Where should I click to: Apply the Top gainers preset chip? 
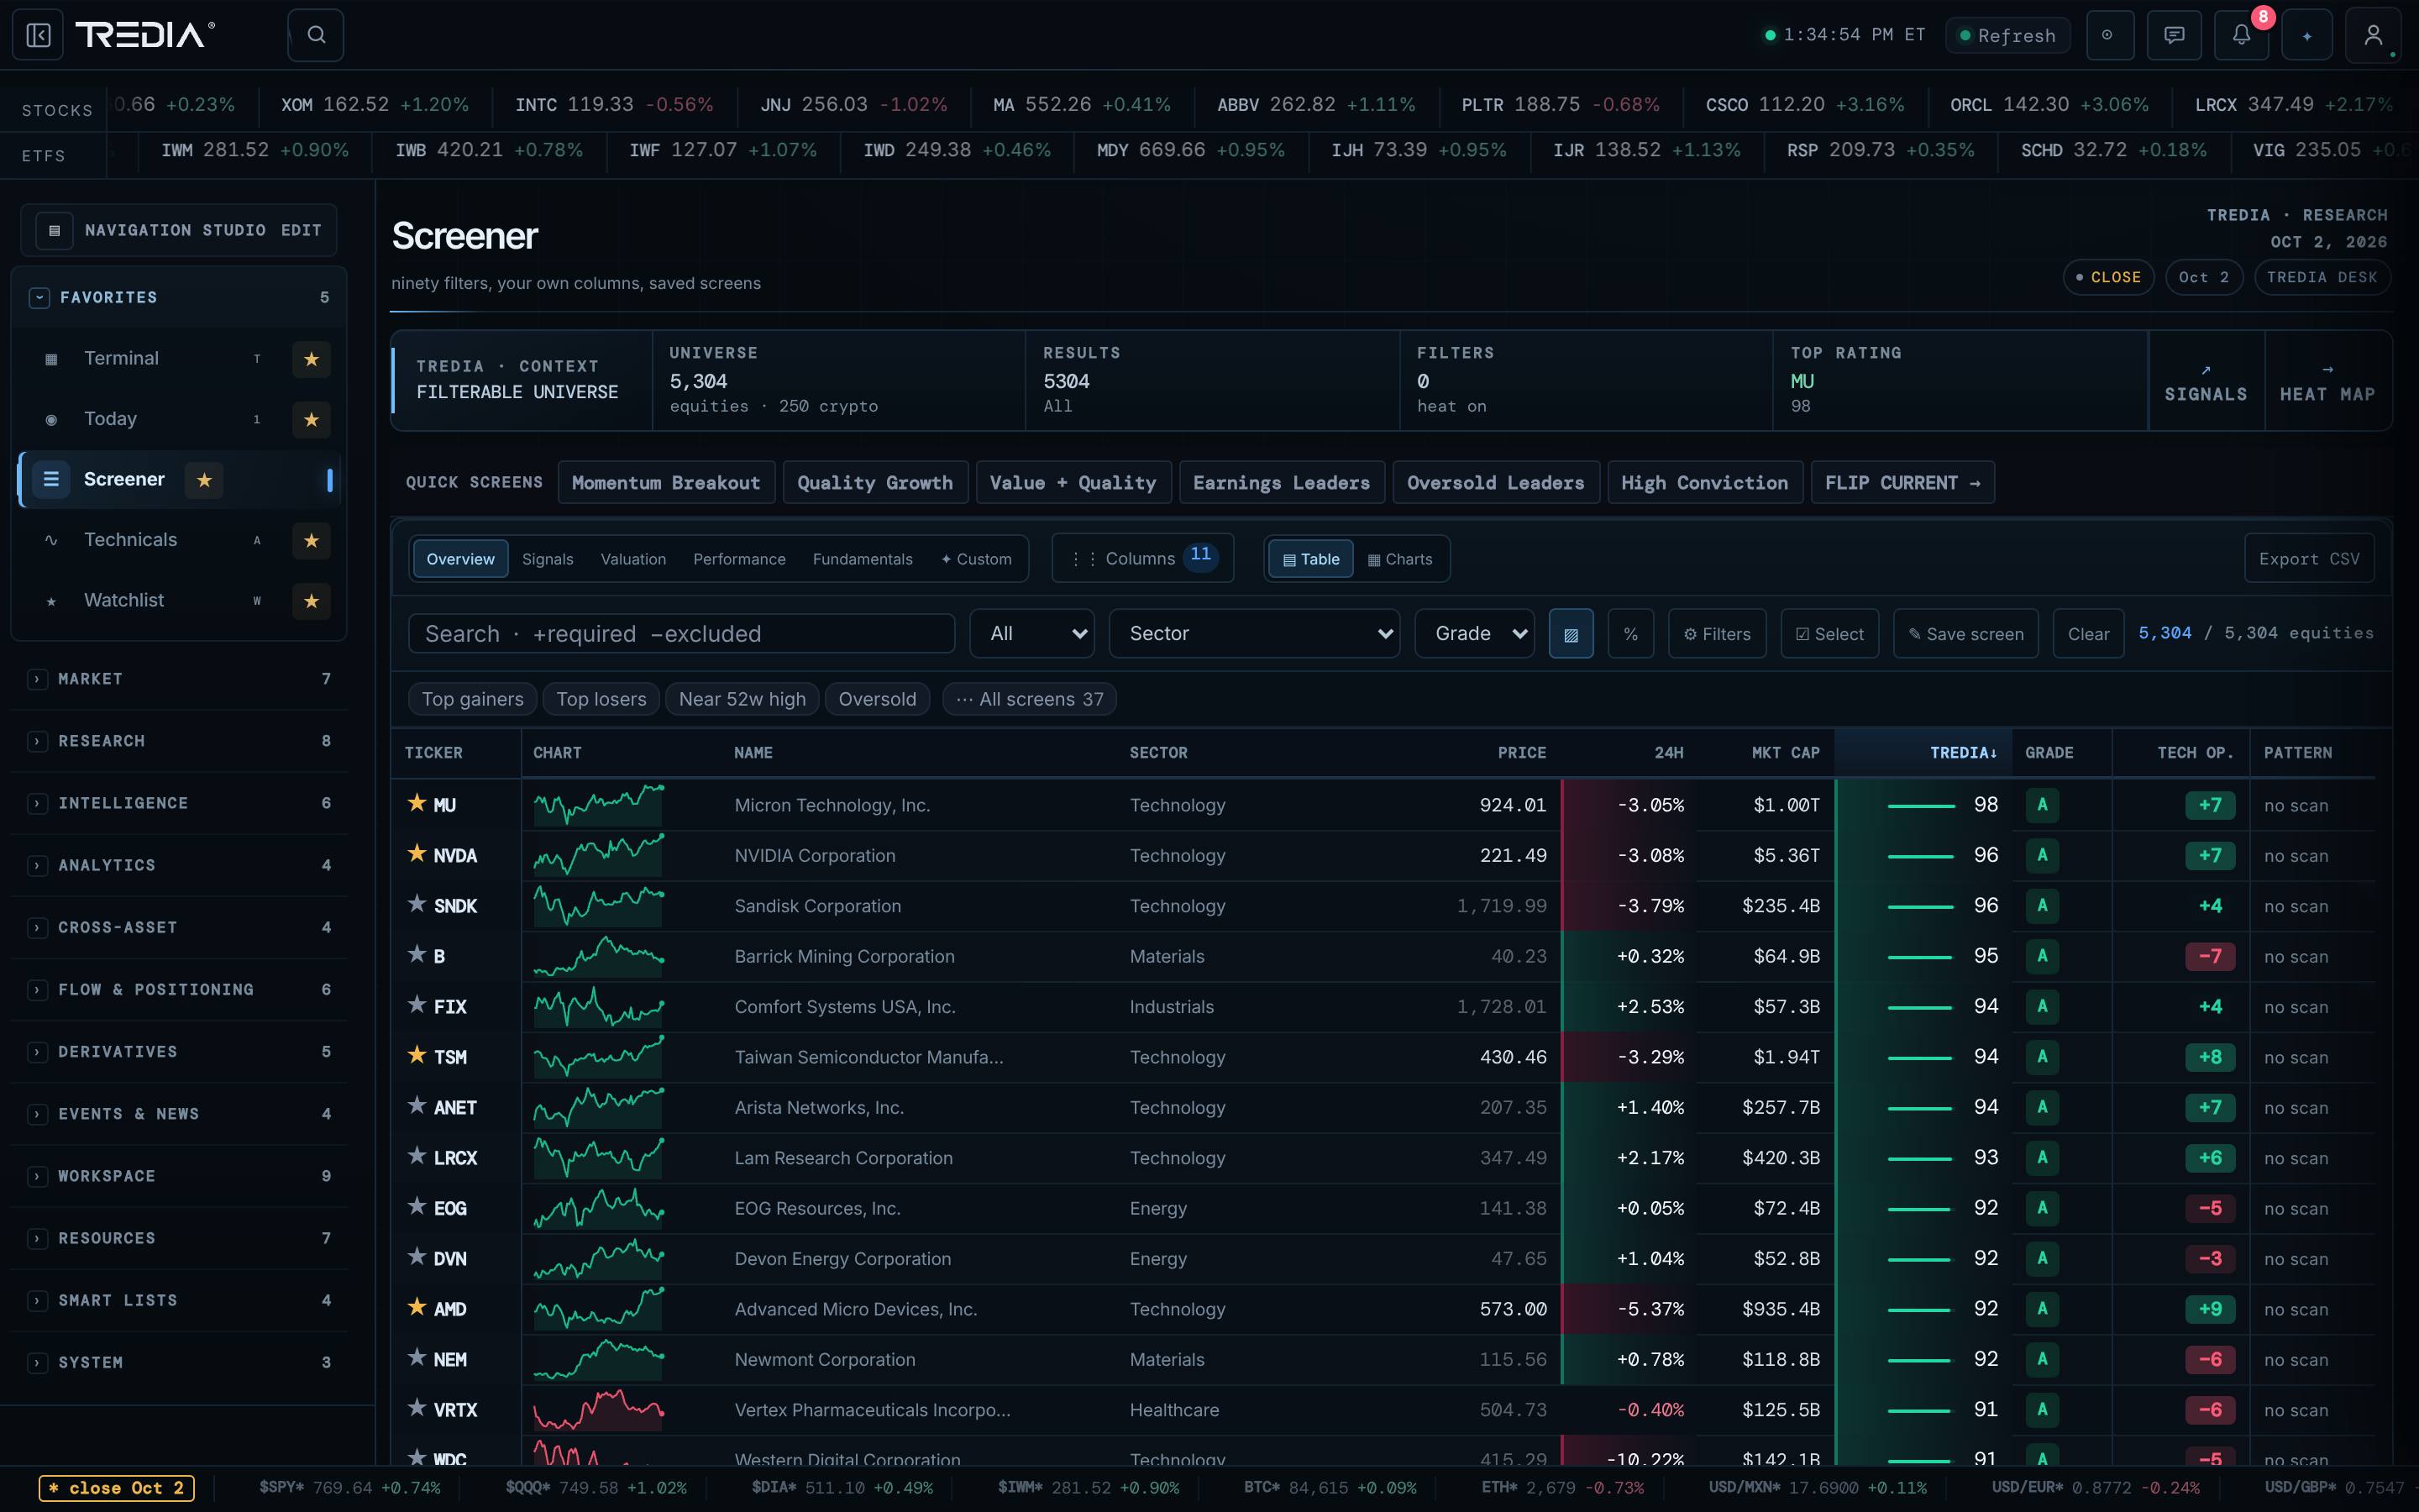pyautogui.click(x=473, y=699)
